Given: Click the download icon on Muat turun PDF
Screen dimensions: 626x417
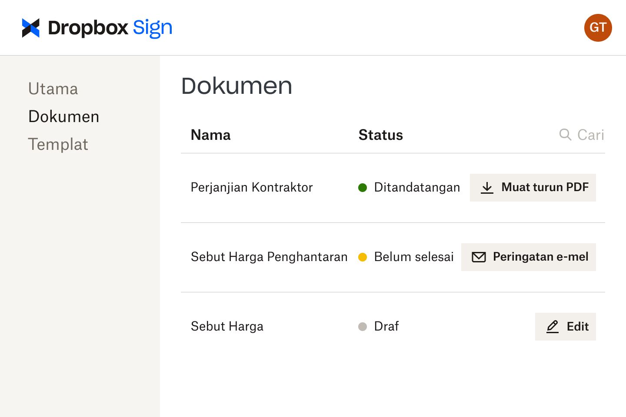Looking at the screenshot, I should point(487,188).
